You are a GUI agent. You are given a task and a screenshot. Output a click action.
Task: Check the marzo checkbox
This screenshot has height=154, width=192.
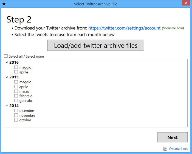[x=16, y=91]
